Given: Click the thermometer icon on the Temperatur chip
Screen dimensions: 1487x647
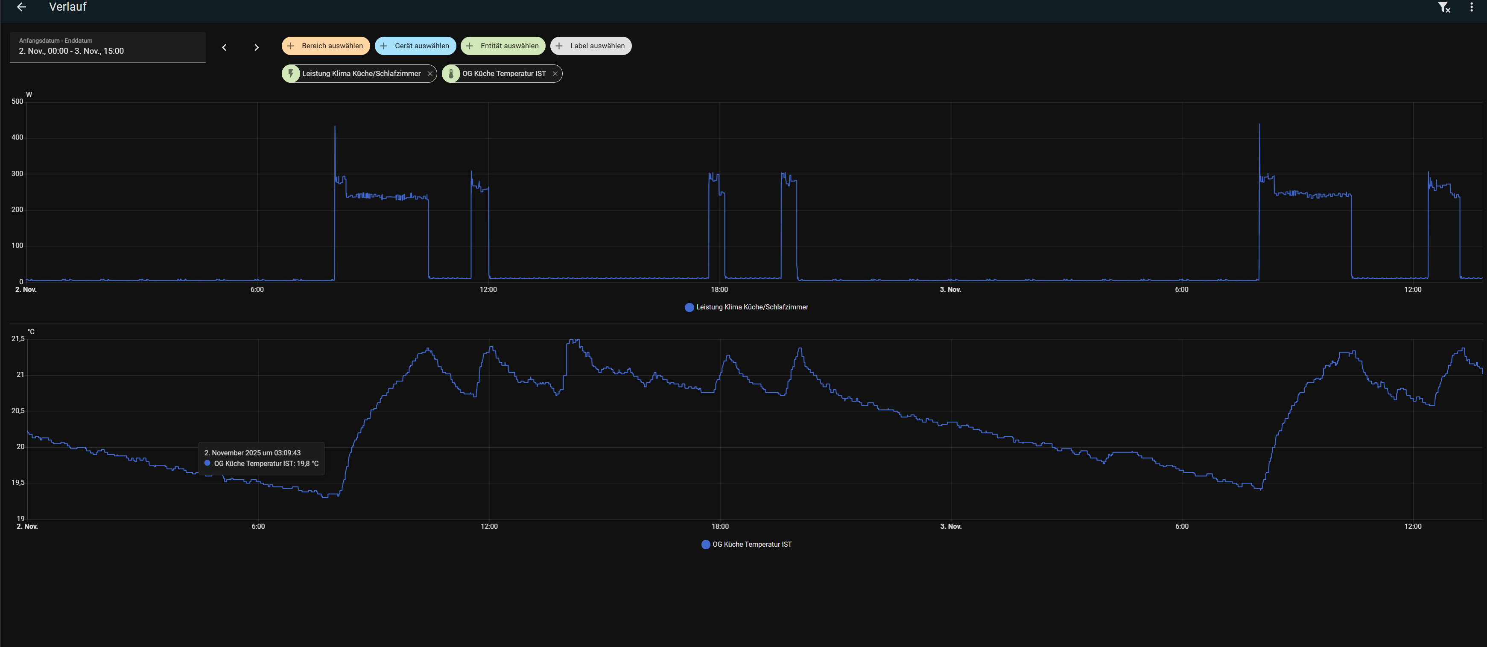Looking at the screenshot, I should pyautogui.click(x=451, y=74).
